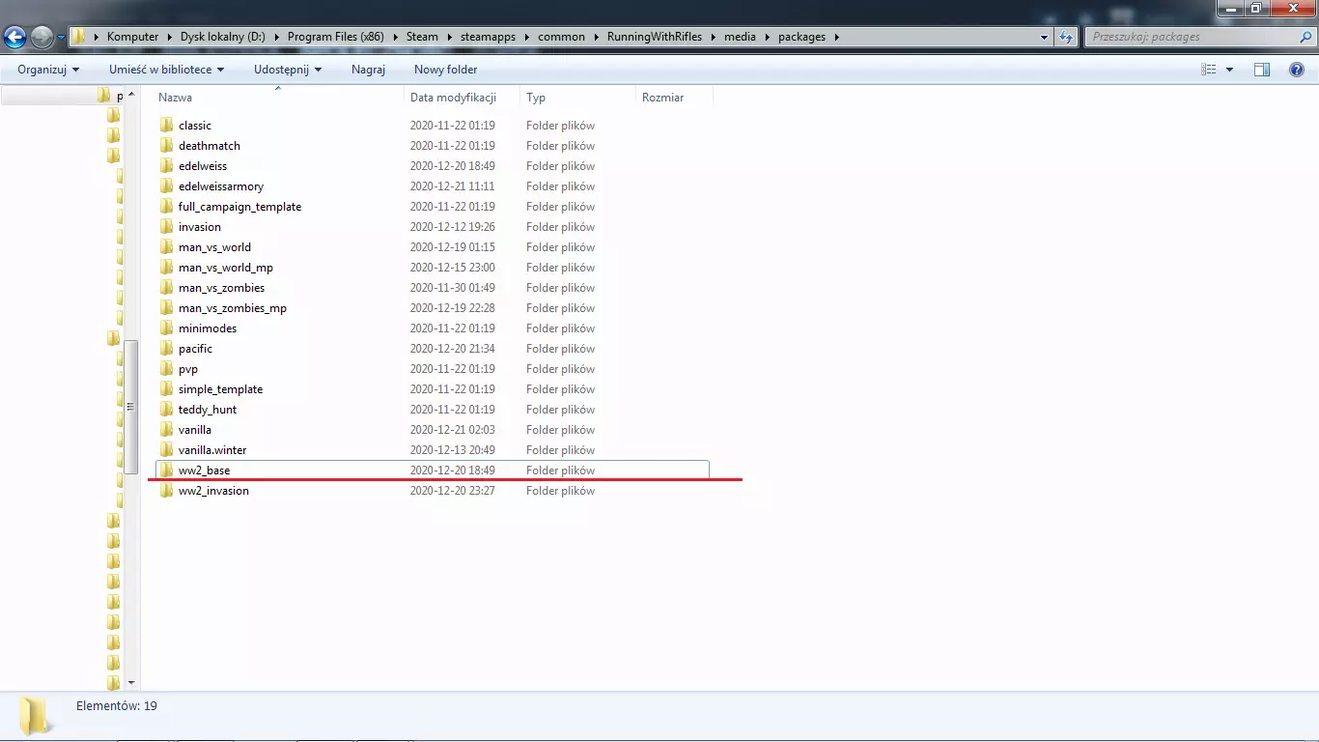Select the simple_template folder icon

[166, 388]
